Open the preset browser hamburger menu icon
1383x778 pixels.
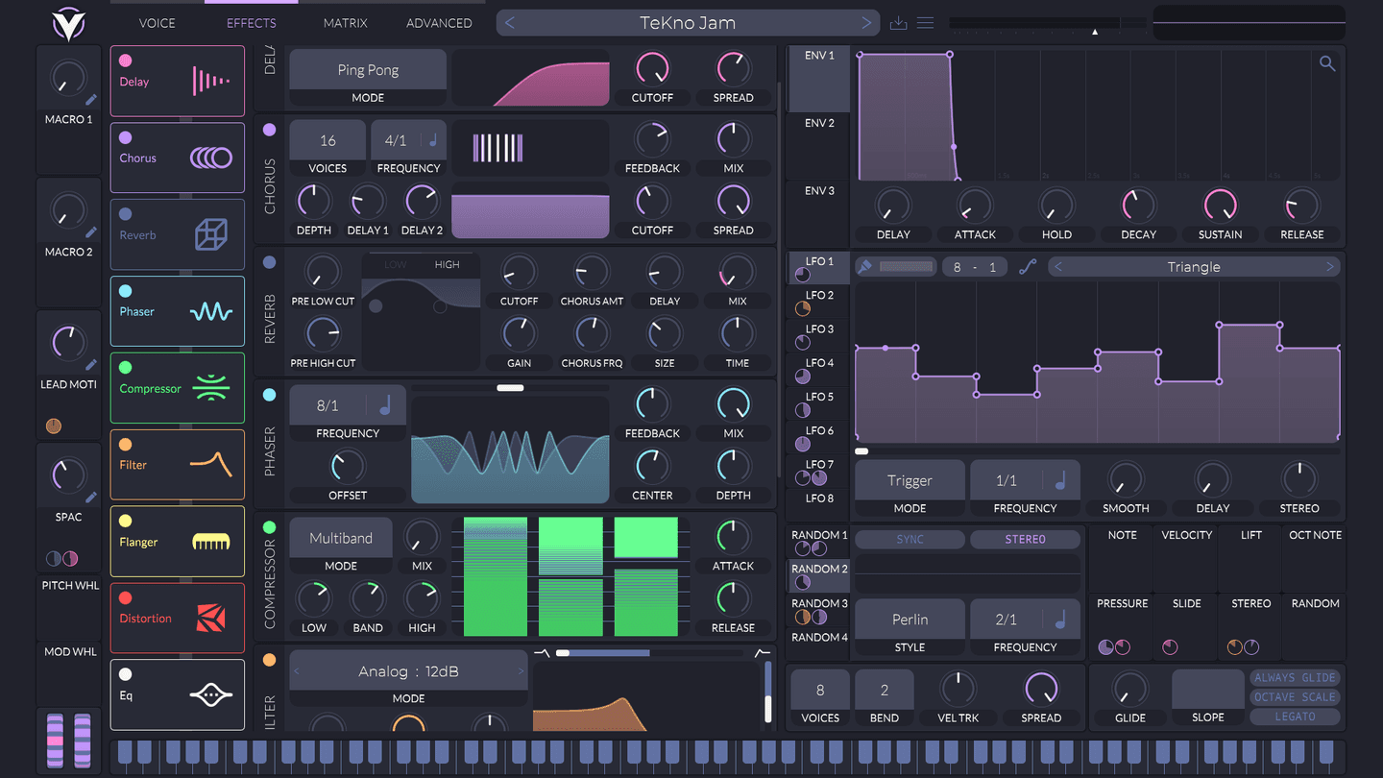click(924, 22)
